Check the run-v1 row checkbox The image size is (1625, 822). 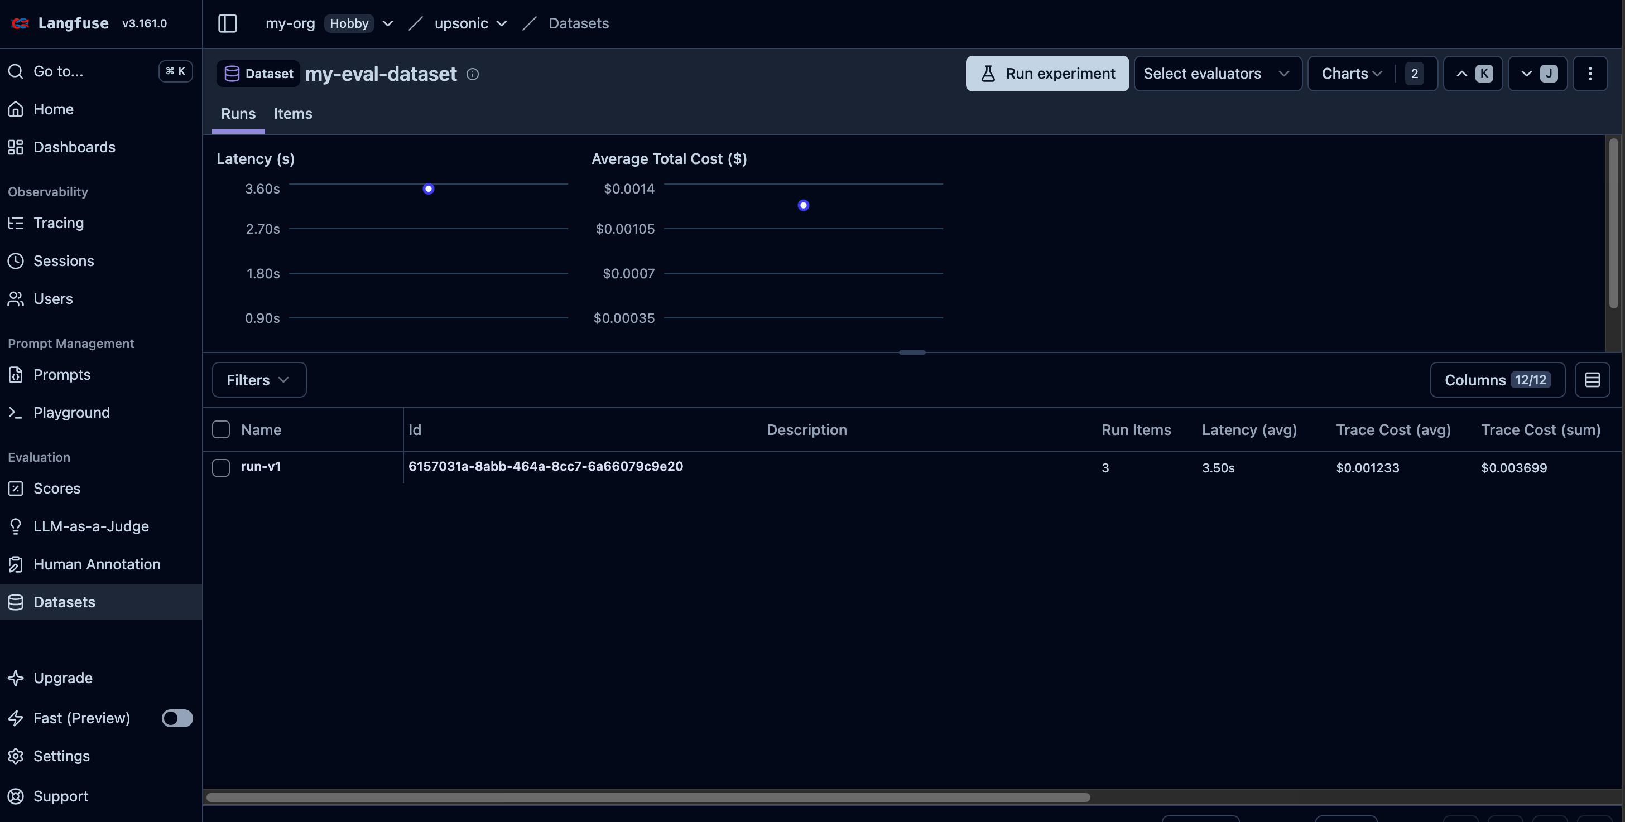pyautogui.click(x=221, y=467)
